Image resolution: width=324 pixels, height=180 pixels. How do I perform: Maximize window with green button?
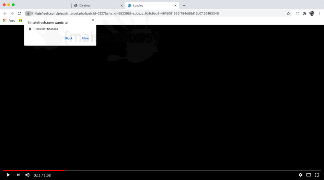(x=13, y=5)
